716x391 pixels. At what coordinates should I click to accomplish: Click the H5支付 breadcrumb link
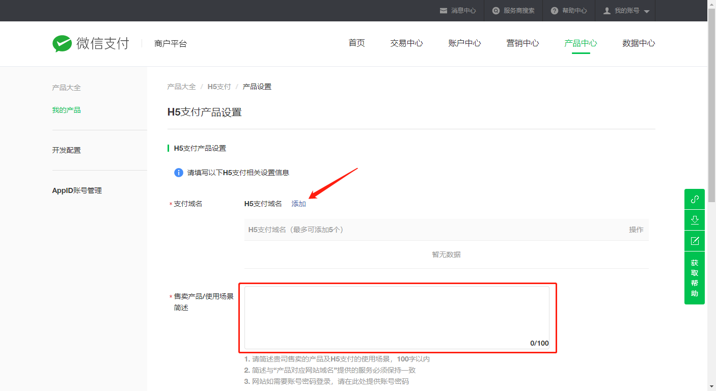219,87
